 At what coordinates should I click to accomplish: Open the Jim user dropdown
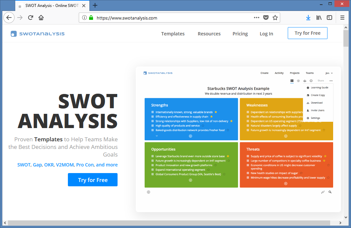coord(329,73)
